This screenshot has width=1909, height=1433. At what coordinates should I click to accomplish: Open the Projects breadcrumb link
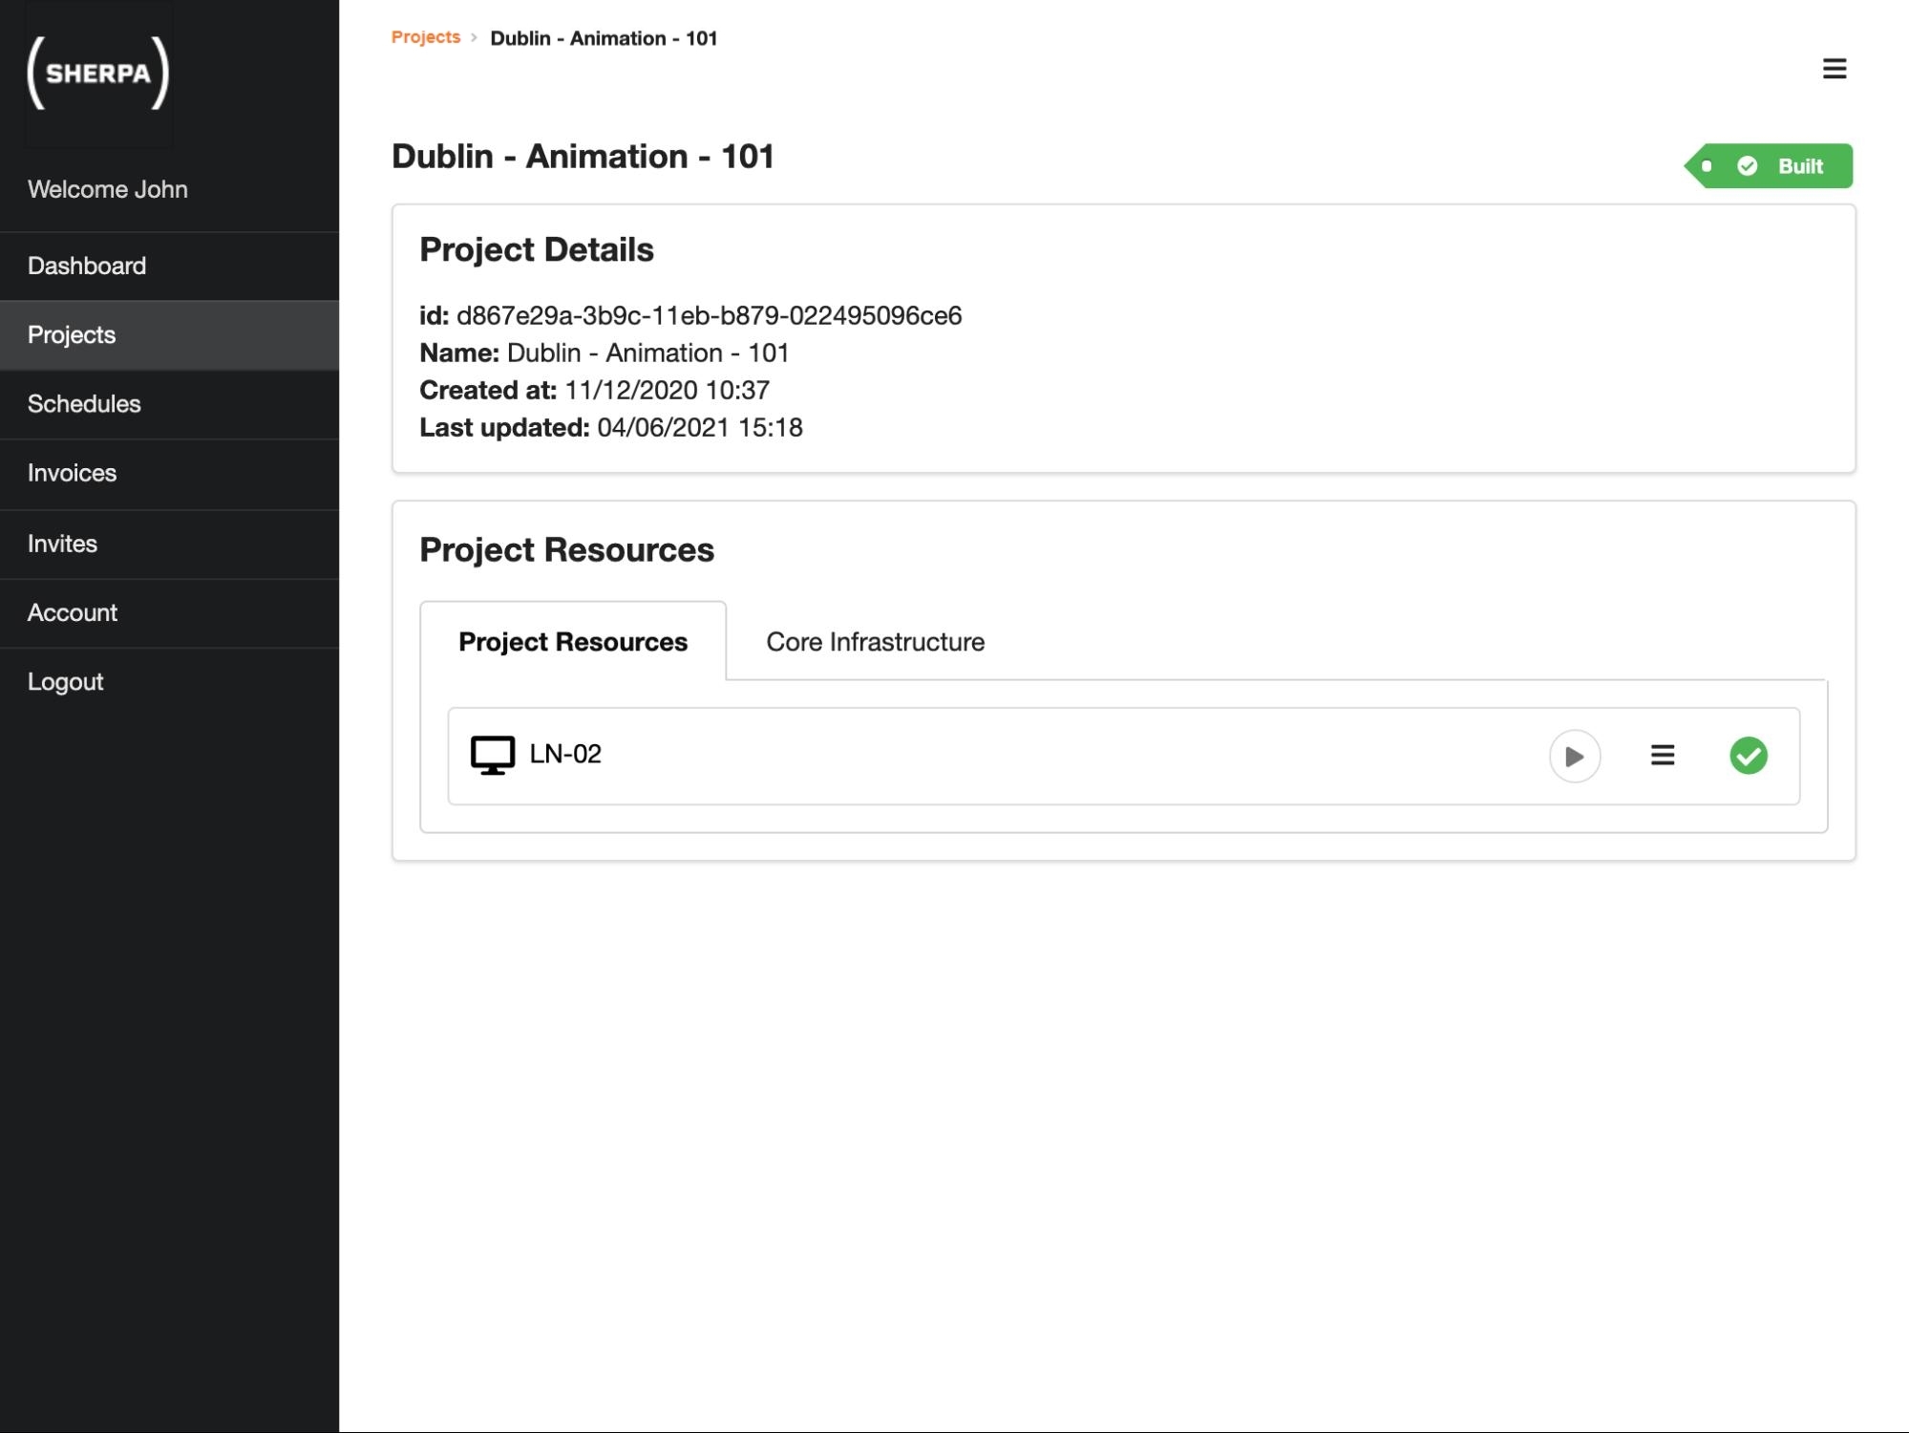click(425, 37)
